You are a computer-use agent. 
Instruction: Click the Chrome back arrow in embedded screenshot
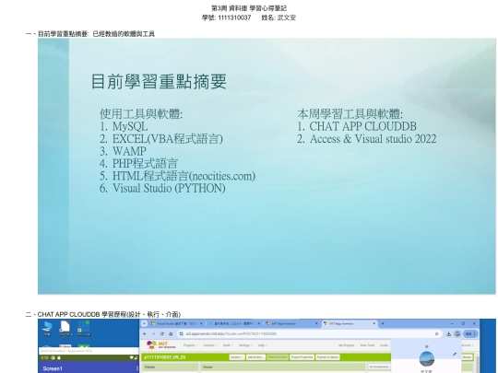[145, 333]
